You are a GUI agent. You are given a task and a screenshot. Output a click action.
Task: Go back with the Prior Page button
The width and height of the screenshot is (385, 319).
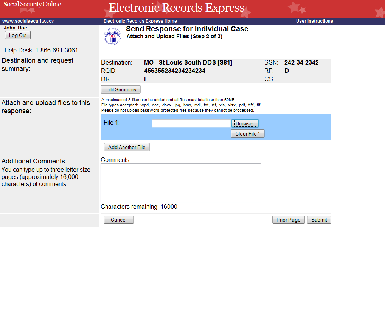289,220
